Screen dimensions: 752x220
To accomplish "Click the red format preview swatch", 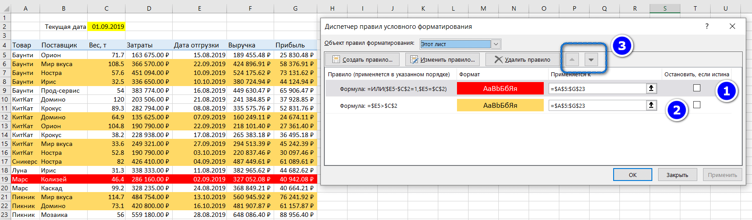I will [x=500, y=88].
